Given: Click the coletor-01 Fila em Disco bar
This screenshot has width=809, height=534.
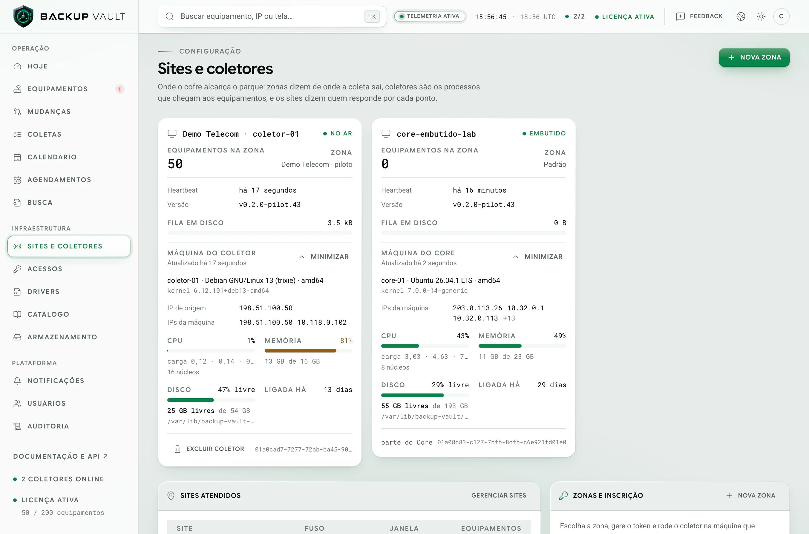Looking at the screenshot, I should [x=260, y=233].
